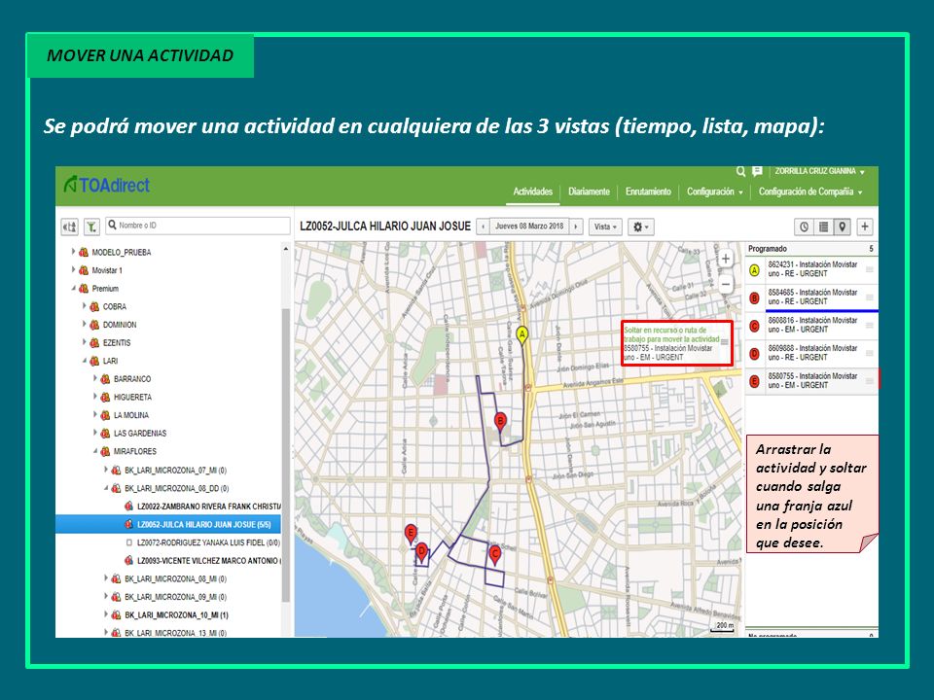The width and height of the screenshot is (934, 700).
Task: Click the LZ0052-JULCA HILARIO JUAN JOSUE title
Action: point(385,227)
